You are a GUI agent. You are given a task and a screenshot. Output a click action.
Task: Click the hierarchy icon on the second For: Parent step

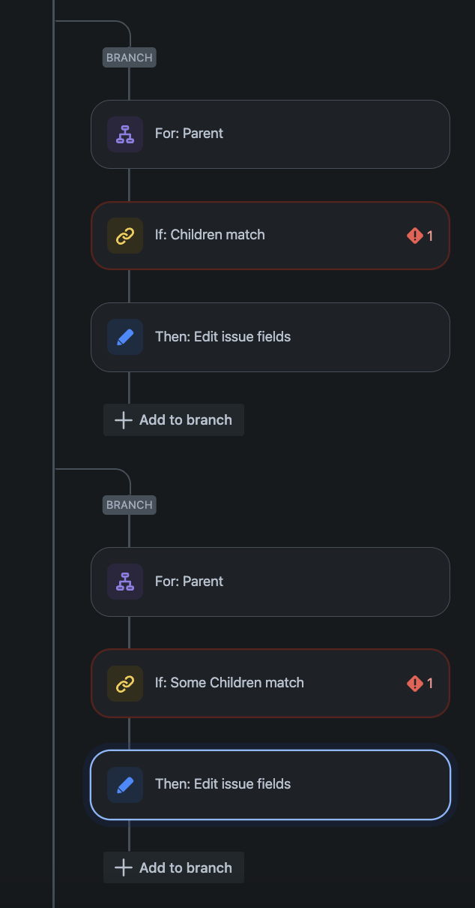pos(124,582)
